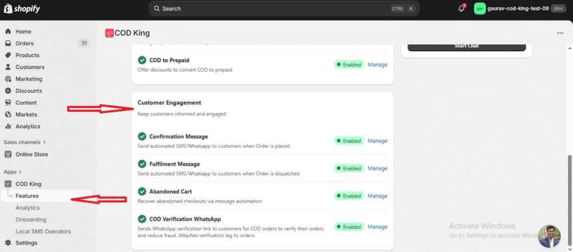Open the Settings gear icon
This screenshot has height=252, width=573.
click(x=8, y=243)
